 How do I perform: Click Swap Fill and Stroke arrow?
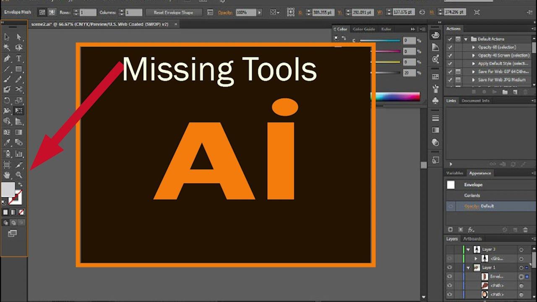pos(20,185)
